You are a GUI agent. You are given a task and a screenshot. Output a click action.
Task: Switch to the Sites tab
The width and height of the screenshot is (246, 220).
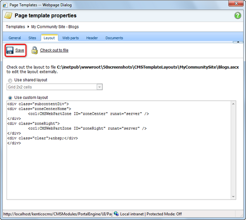click(32, 38)
